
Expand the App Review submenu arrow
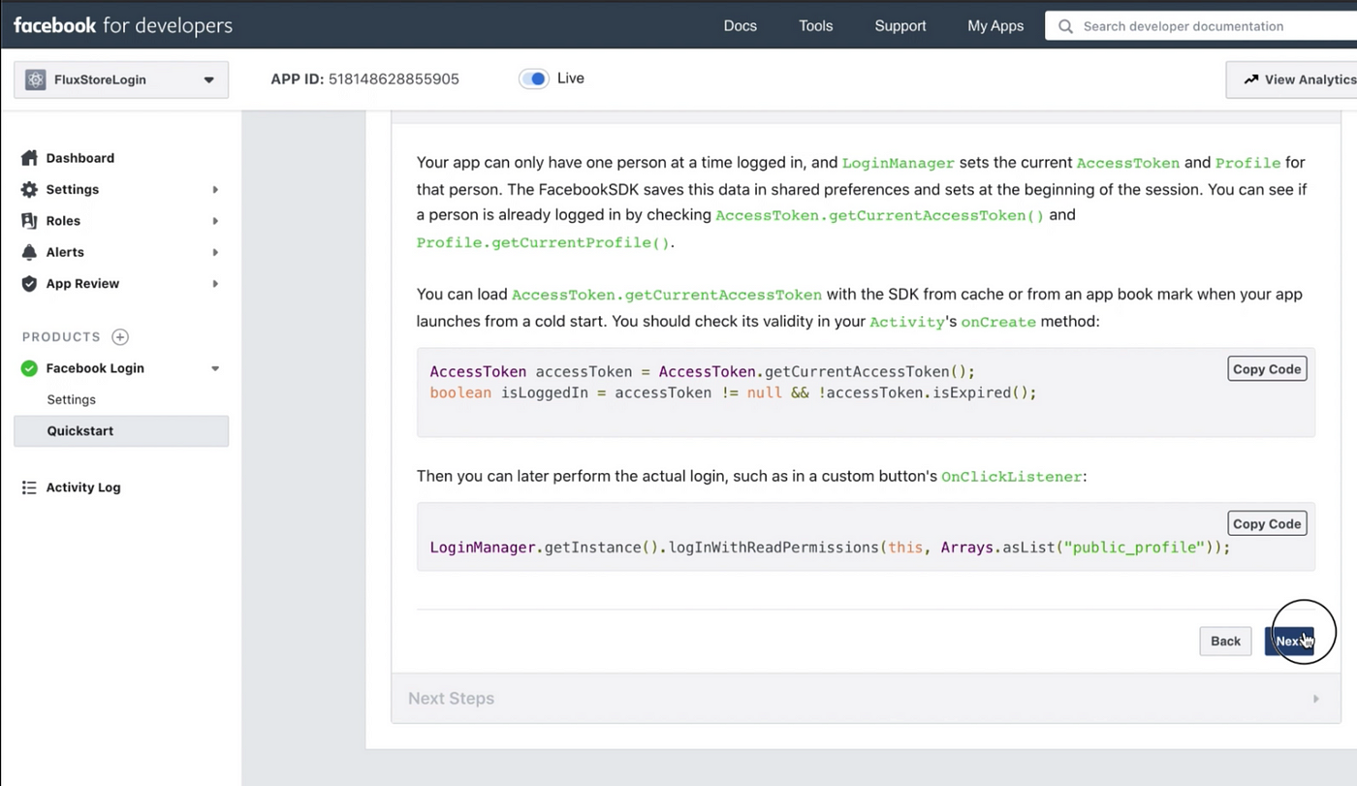215,284
